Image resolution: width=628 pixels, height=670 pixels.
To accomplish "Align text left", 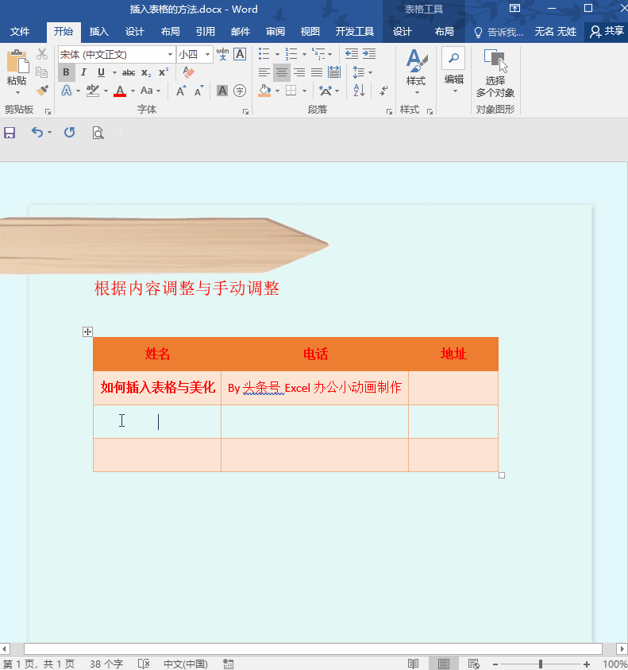I will pos(264,72).
